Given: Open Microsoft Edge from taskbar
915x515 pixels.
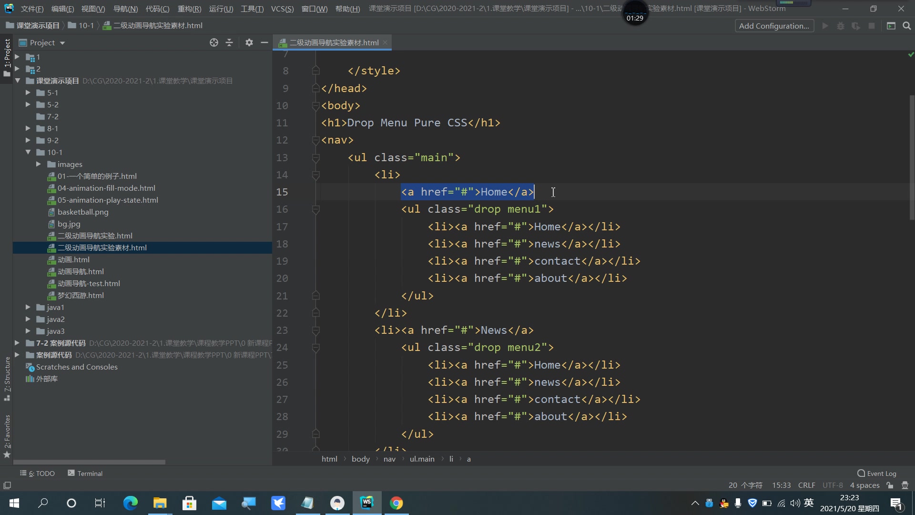Looking at the screenshot, I should coord(130,503).
